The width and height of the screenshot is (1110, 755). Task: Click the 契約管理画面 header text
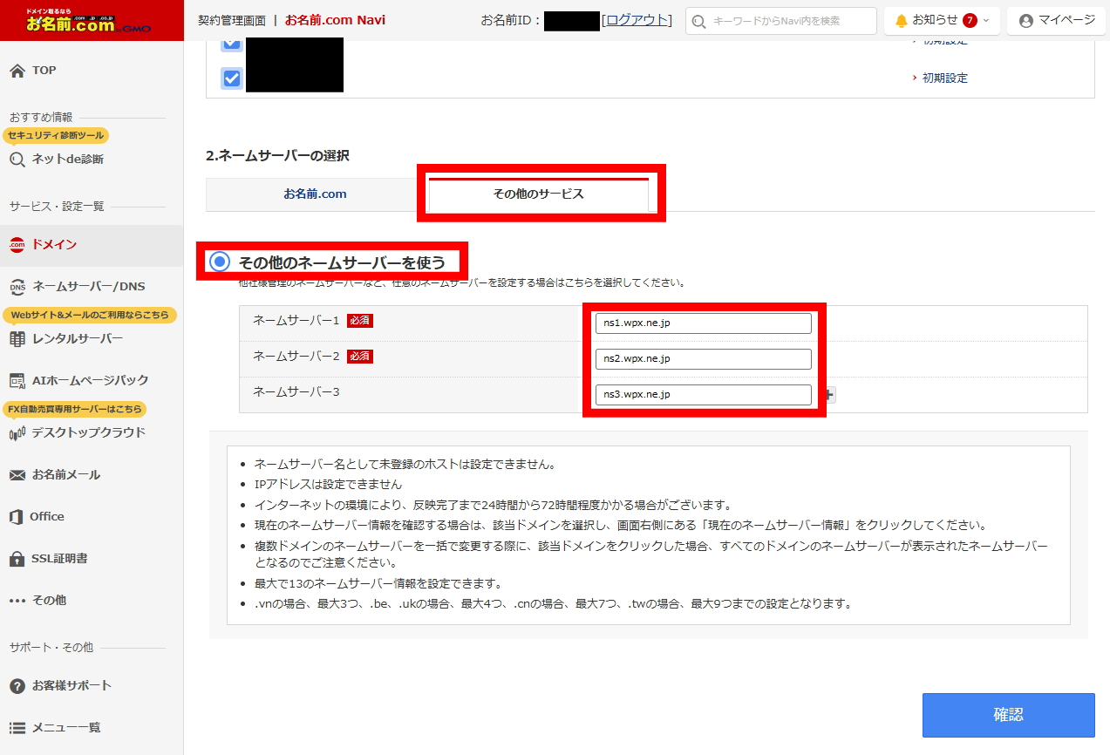(x=231, y=20)
